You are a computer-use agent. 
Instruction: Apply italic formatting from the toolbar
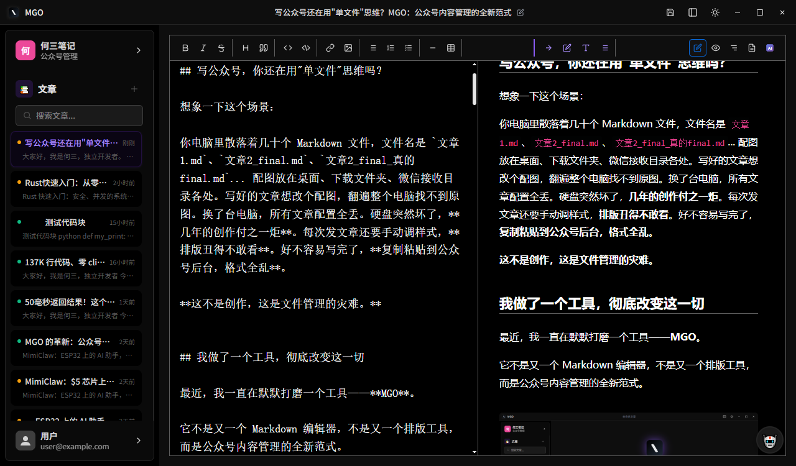pyautogui.click(x=203, y=48)
